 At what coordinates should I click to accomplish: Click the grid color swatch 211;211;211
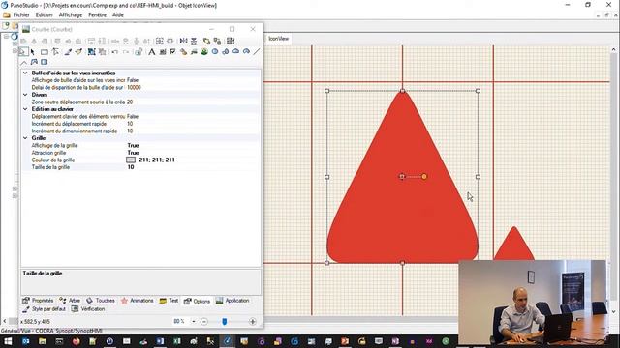coord(131,159)
